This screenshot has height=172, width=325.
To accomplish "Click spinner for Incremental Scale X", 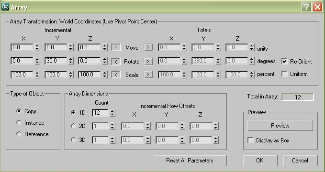I will (37, 75).
